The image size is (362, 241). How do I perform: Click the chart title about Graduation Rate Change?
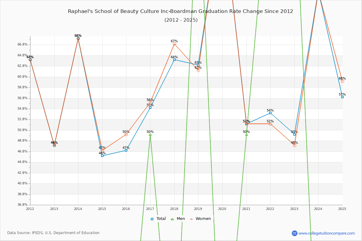(x=180, y=11)
